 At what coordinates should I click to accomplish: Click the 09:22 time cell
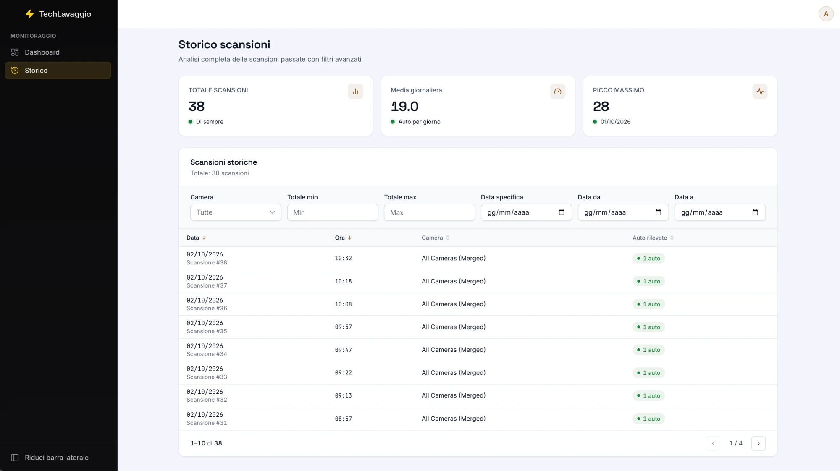[343, 373]
